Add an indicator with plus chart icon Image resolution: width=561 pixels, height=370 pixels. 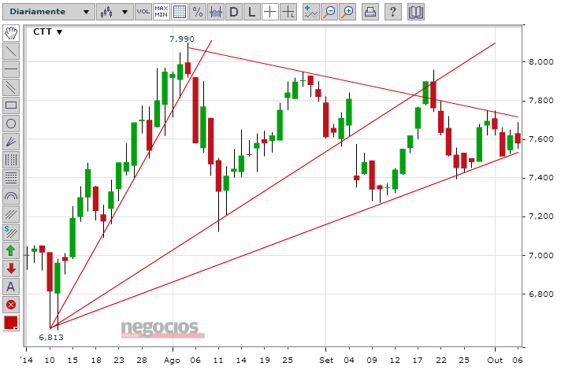310,12
